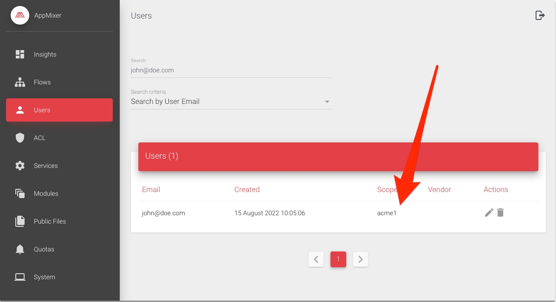The width and height of the screenshot is (556, 302).
Task: Click the Quotas bell icon
Action: click(x=20, y=249)
